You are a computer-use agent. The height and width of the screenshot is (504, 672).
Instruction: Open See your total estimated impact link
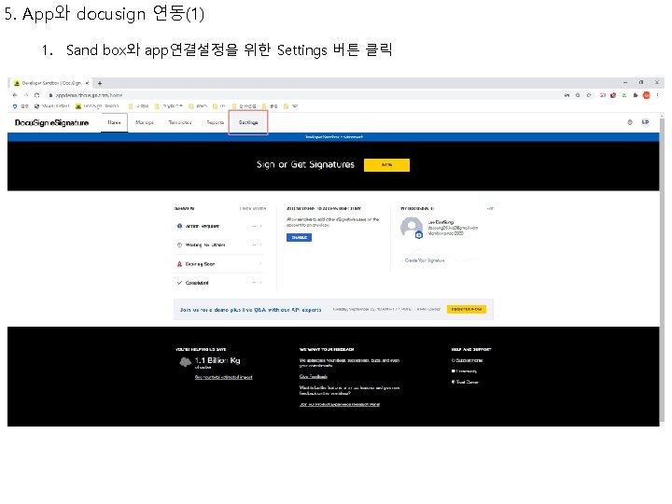tap(223, 377)
